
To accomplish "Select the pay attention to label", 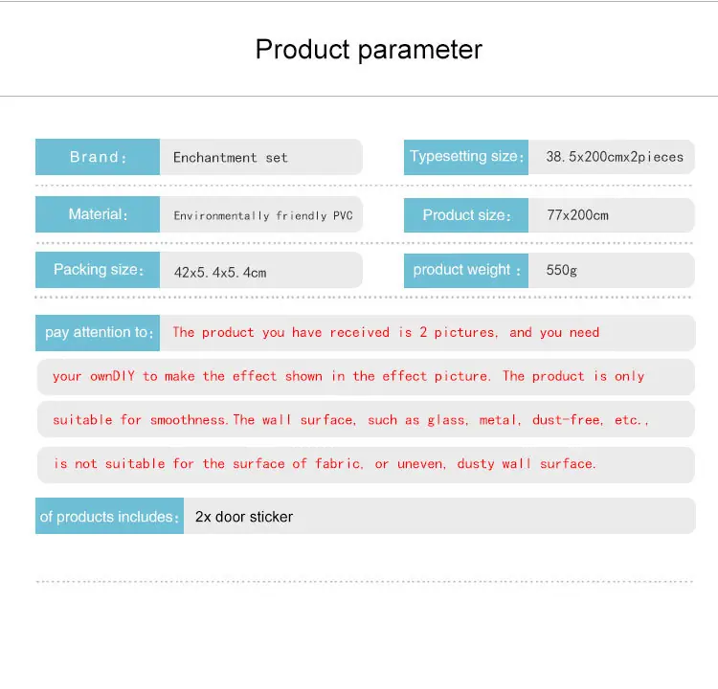I will coord(98,333).
